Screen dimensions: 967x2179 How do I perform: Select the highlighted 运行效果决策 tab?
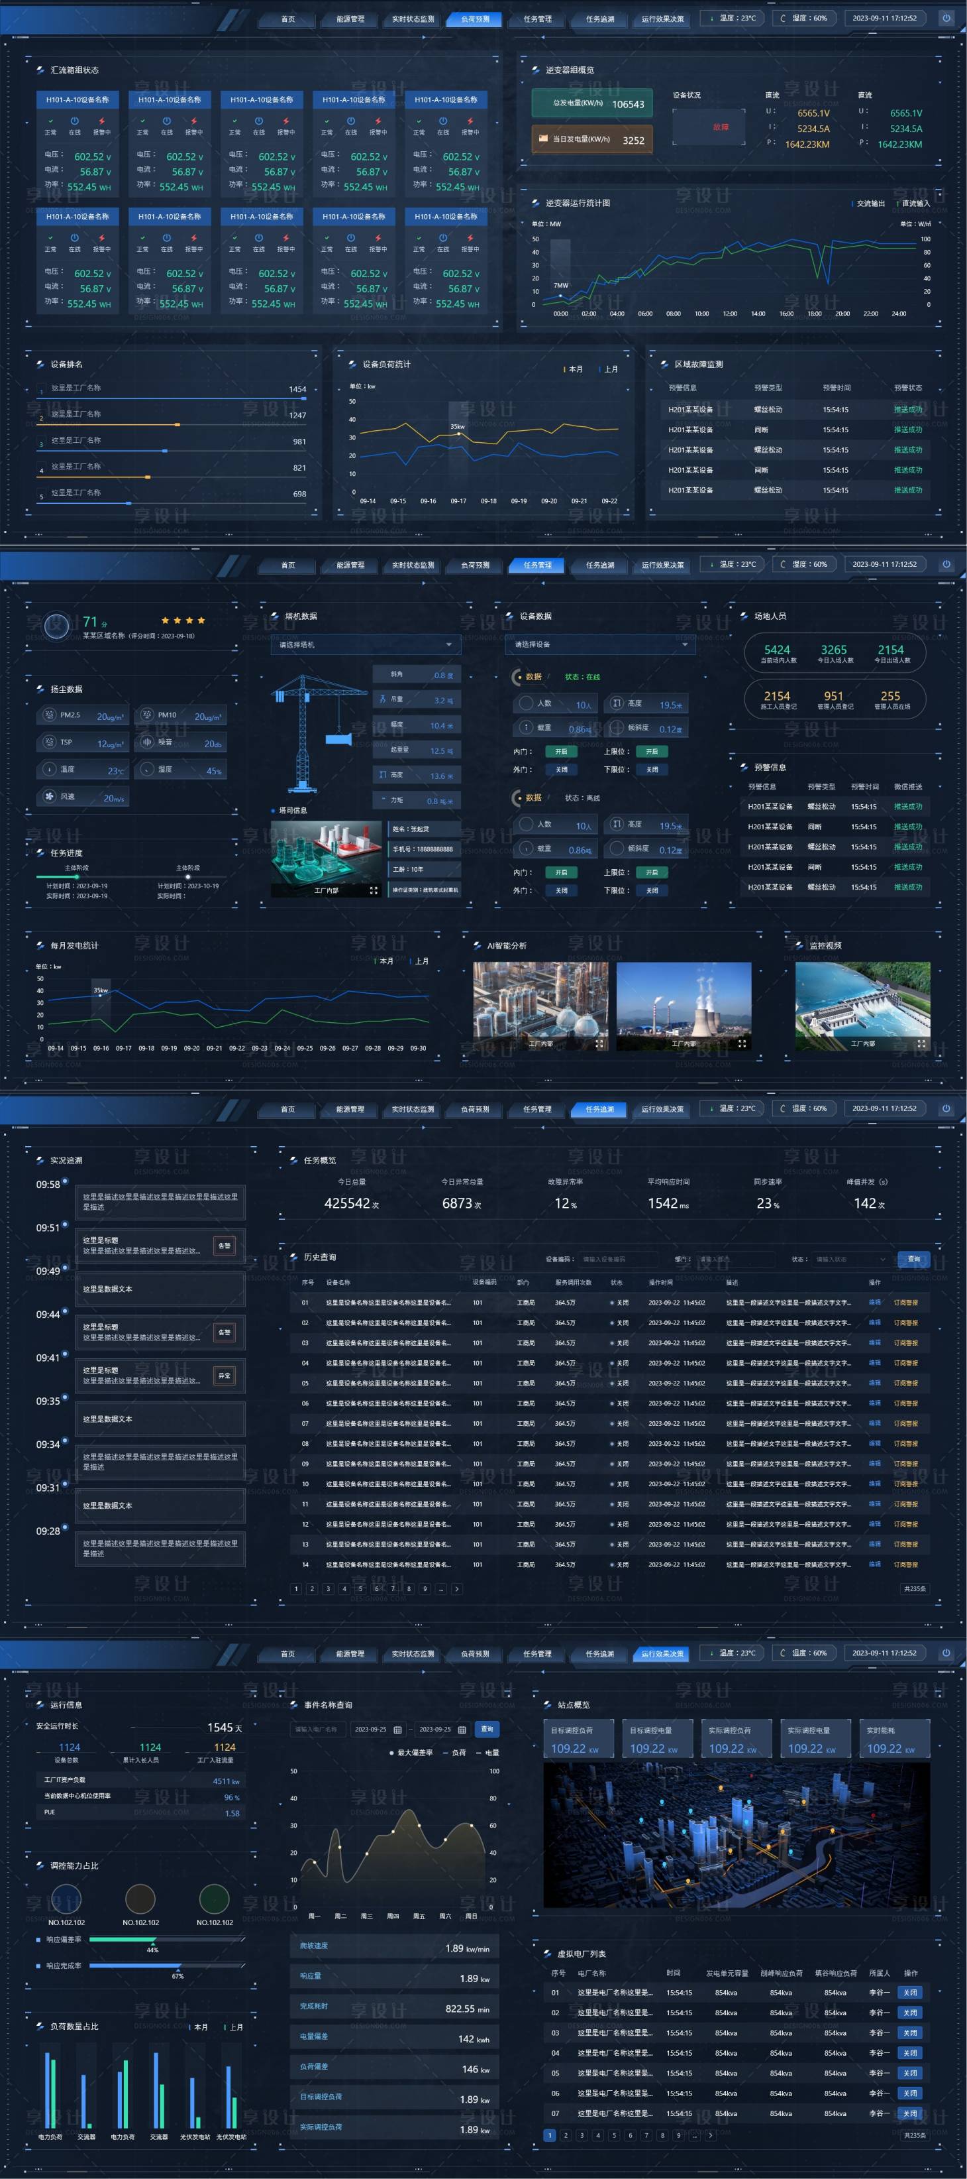tap(662, 1654)
